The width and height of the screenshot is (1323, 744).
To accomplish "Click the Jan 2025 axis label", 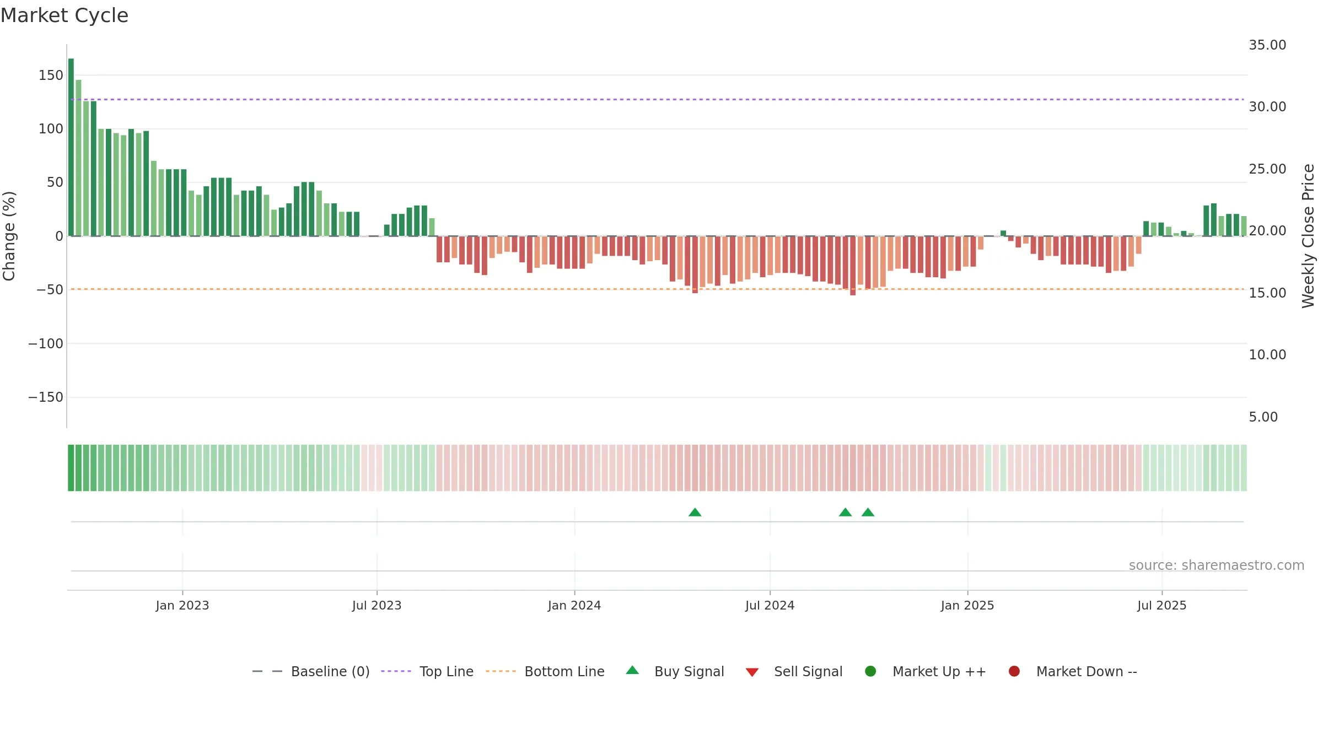I will (967, 606).
